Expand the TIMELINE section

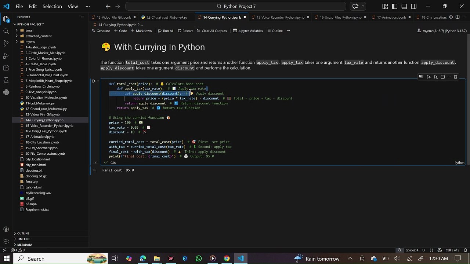(x=23, y=239)
